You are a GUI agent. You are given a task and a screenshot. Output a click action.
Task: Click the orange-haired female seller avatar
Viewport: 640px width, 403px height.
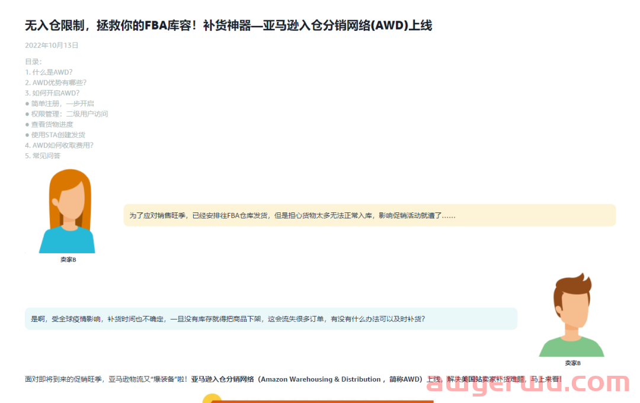pos(68,211)
